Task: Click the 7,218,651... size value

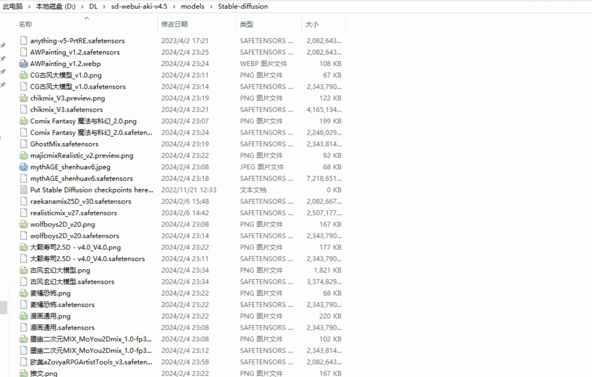Action: tap(324, 178)
